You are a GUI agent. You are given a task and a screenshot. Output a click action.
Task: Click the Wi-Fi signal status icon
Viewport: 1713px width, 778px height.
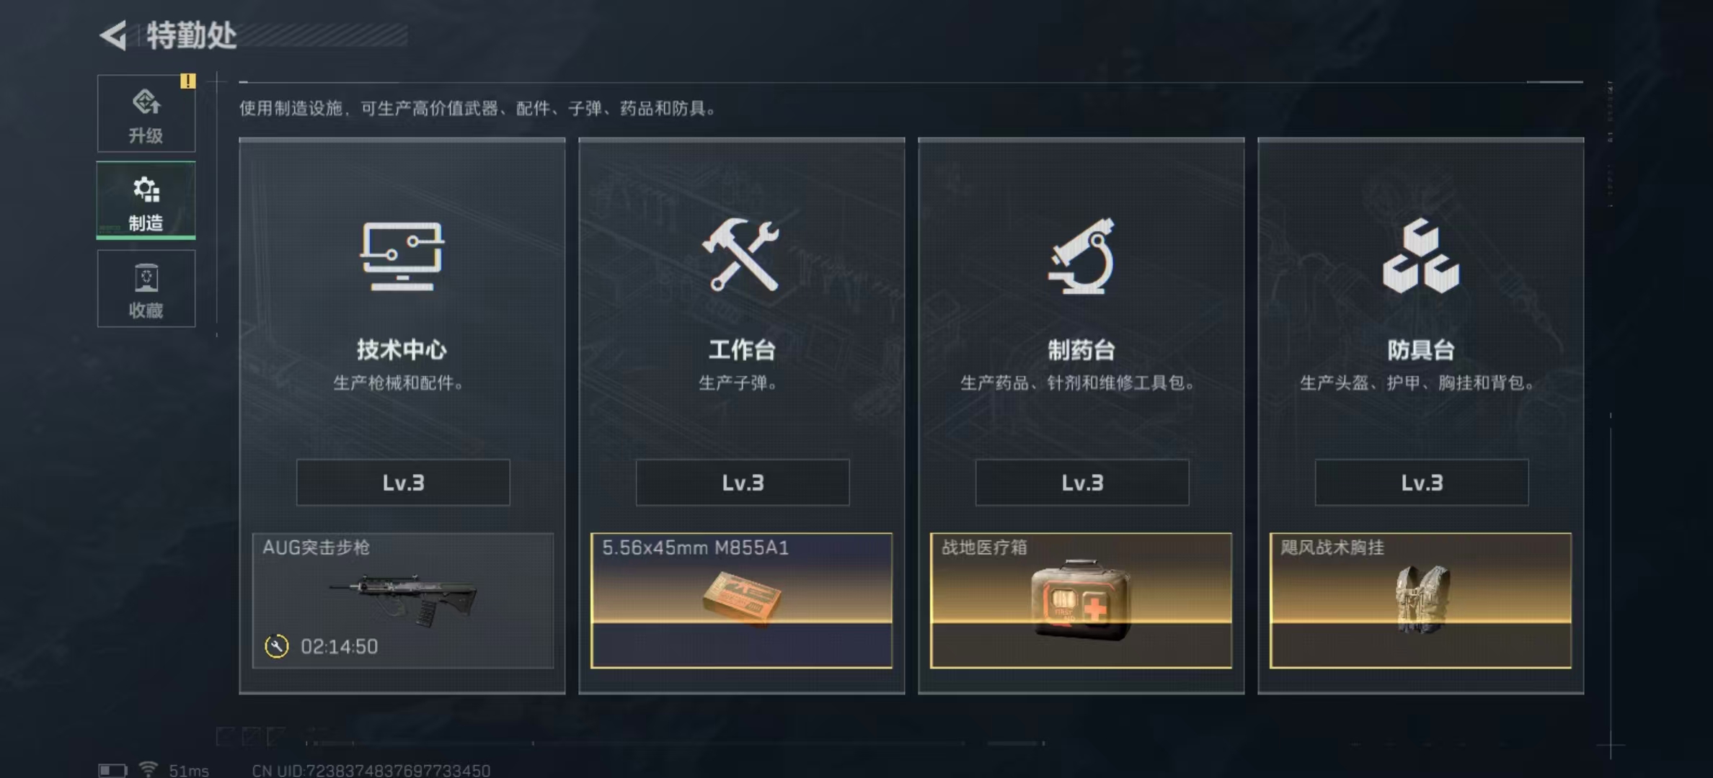(149, 769)
